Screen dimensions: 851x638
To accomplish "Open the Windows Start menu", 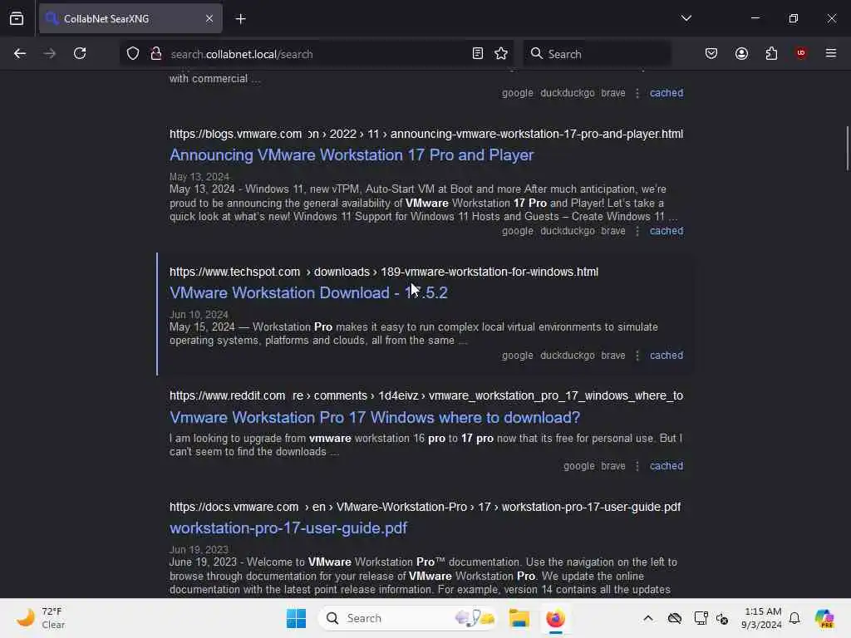I will tap(297, 618).
